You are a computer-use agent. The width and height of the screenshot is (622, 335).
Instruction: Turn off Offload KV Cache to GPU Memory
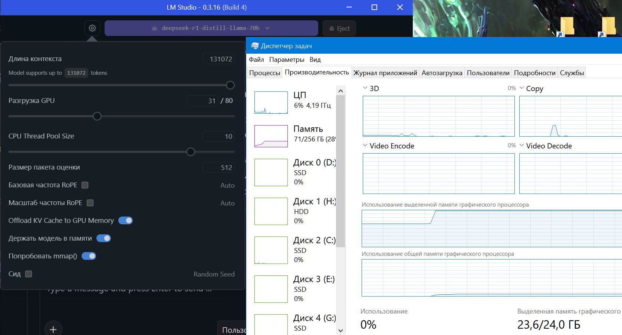(125, 221)
